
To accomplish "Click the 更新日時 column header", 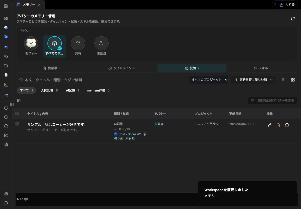I will 235,114.
